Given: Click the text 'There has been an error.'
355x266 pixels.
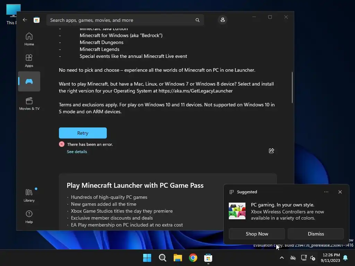Looking at the screenshot, I should point(90,144).
